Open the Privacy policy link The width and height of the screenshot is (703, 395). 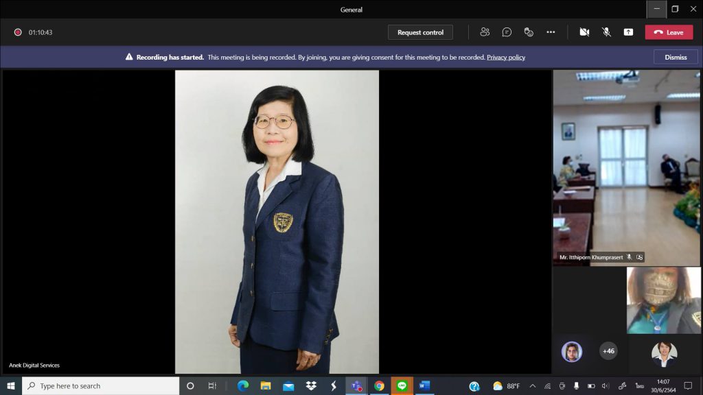[x=506, y=58]
